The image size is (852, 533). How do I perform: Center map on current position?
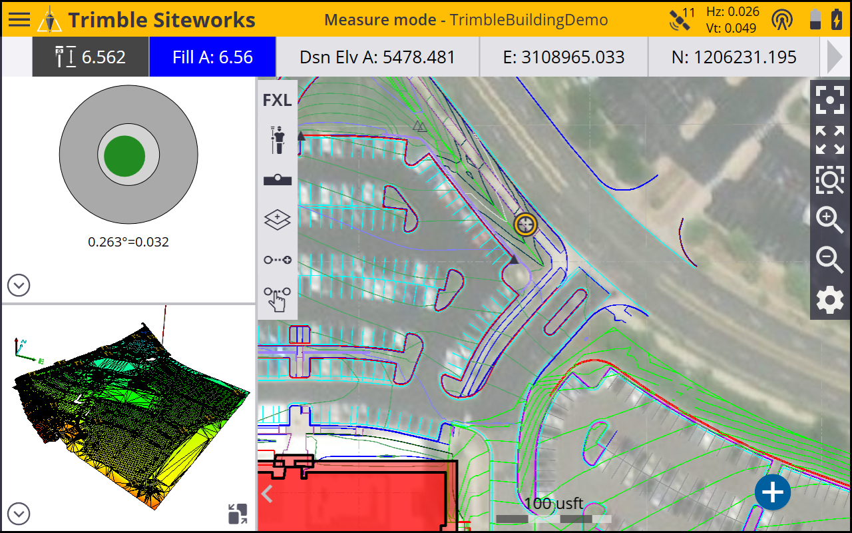pyautogui.click(x=830, y=100)
